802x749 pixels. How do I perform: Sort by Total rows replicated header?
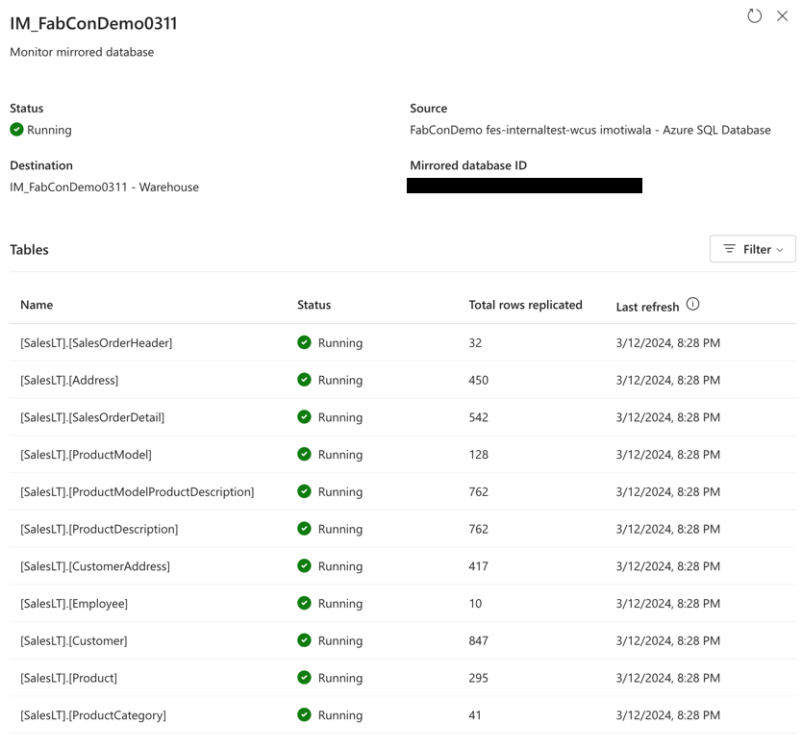pyautogui.click(x=525, y=305)
